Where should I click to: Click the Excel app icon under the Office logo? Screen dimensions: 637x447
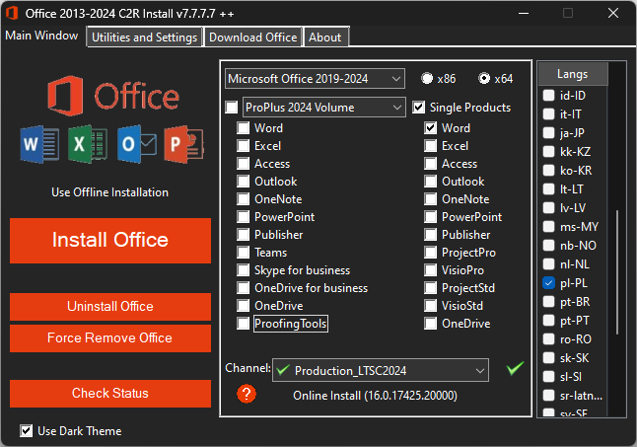[x=88, y=144]
